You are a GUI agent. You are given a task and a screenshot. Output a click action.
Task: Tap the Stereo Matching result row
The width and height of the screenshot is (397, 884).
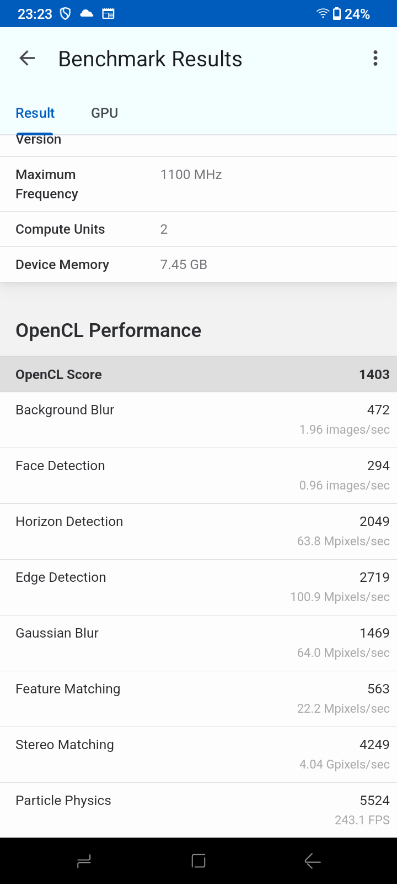tap(198, 755)
